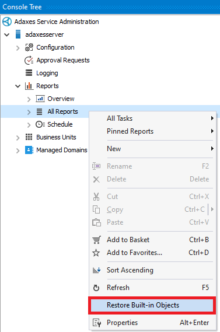220x332 pixels.
Task: Select the adaxesserver tree label
Action: 44,34
